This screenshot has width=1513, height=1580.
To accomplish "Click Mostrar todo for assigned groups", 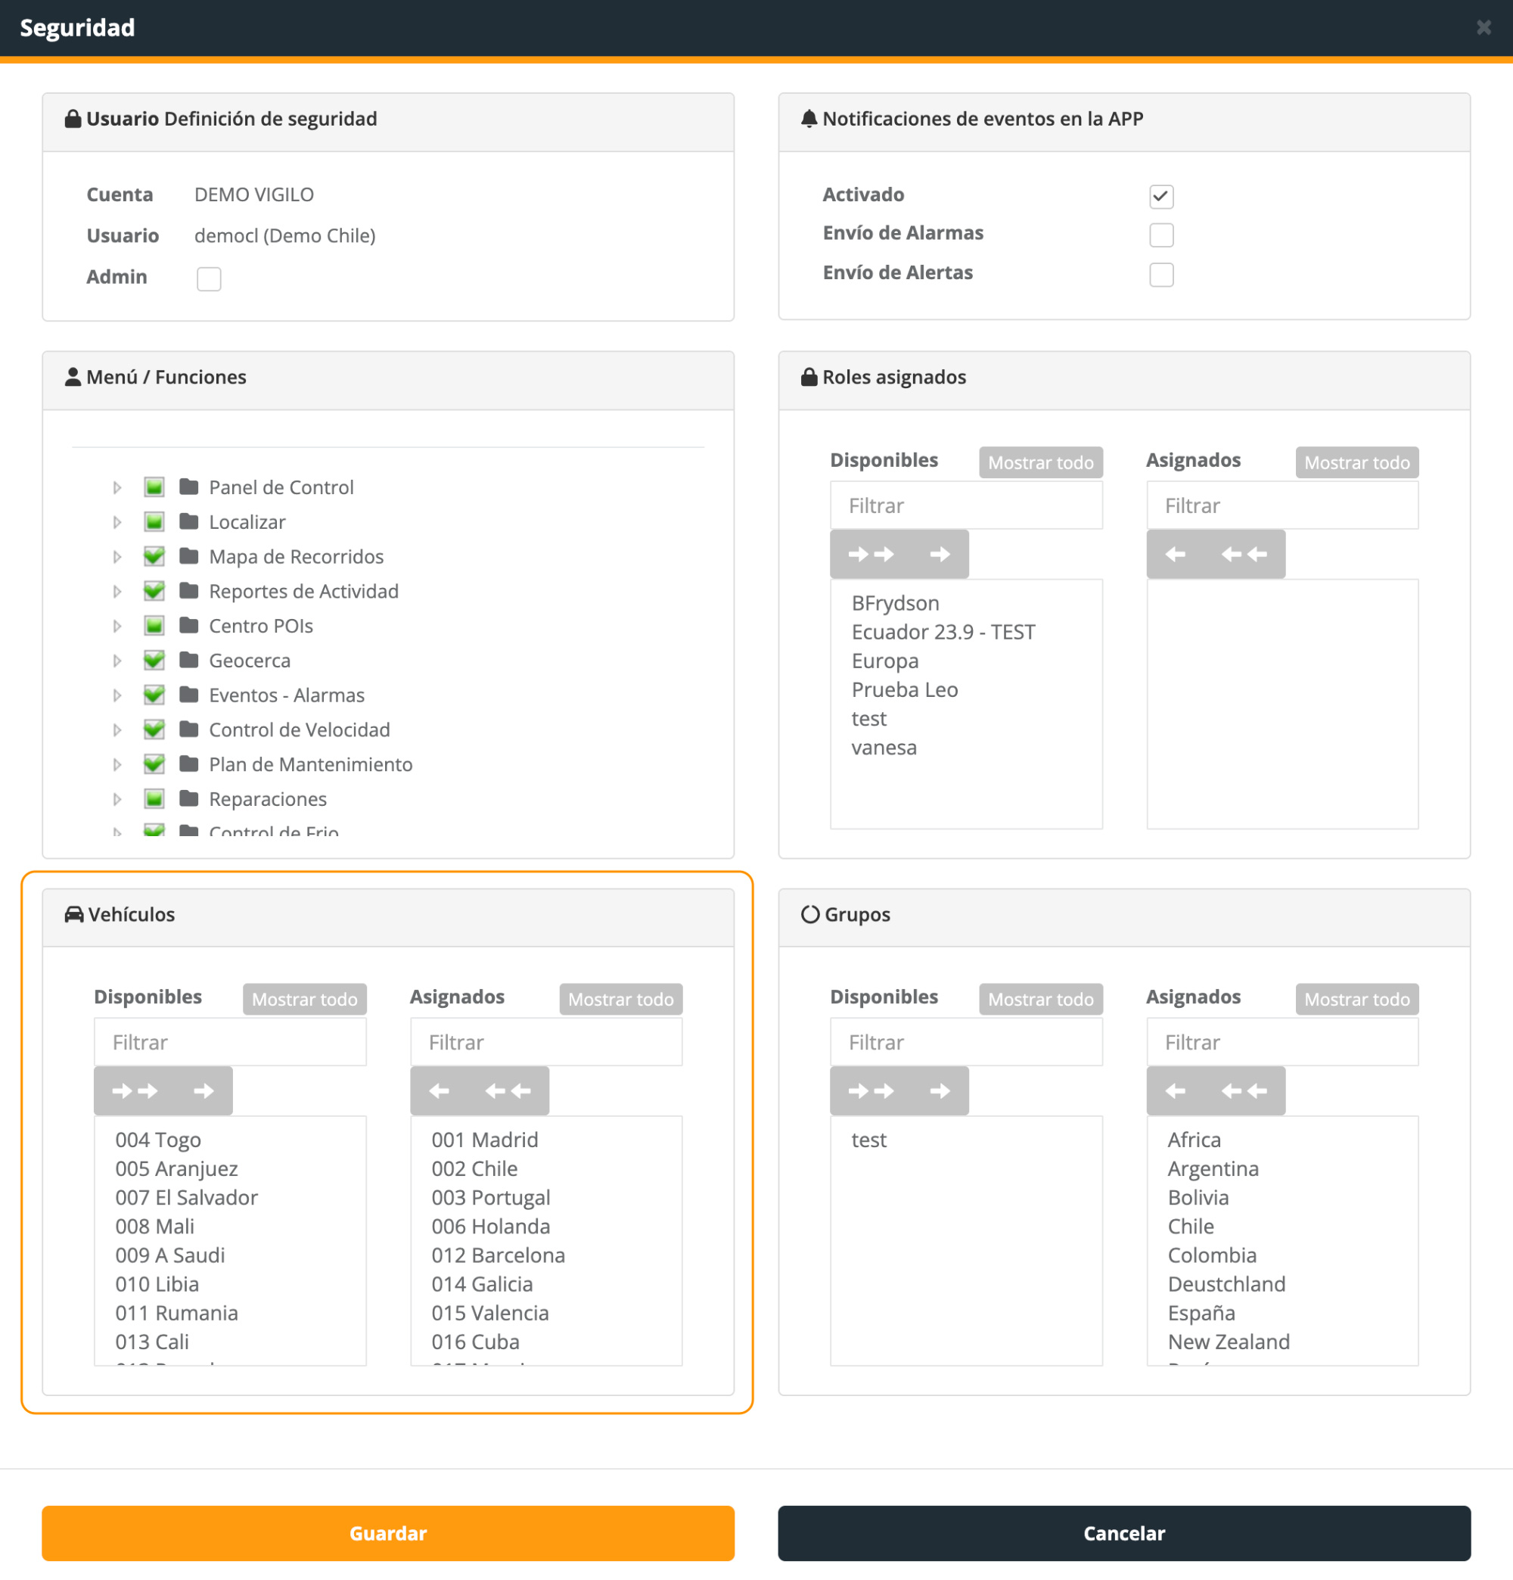I will click(x=1356, y=999).
